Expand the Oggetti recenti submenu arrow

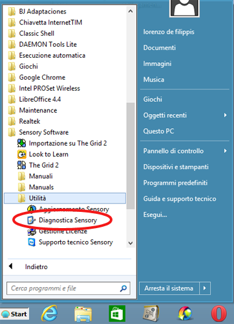[225, 115]
